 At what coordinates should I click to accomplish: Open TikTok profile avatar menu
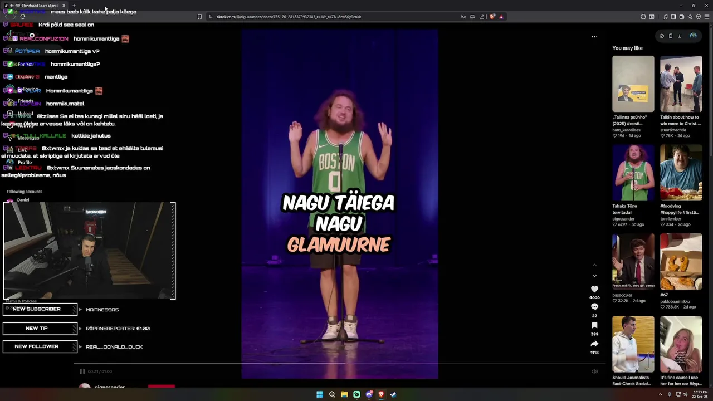[693, 36]
